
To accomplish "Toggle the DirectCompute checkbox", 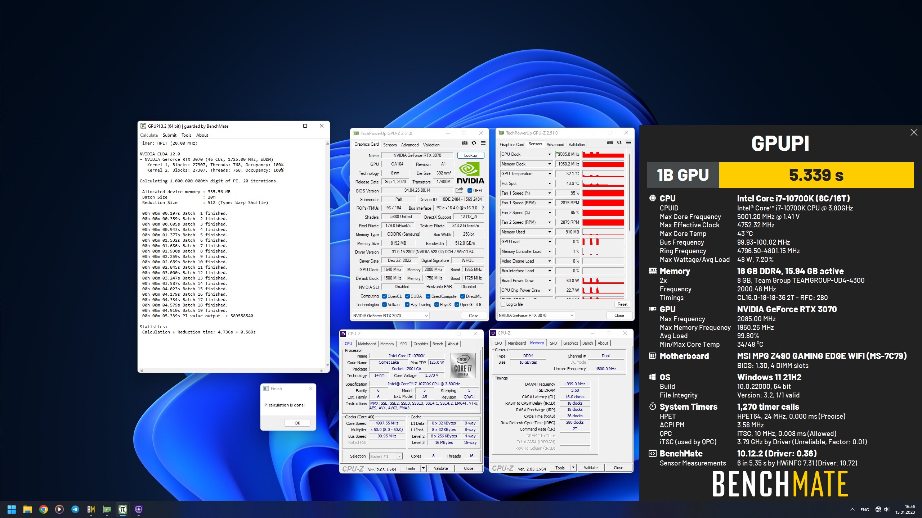I will [x=428, y=296].
